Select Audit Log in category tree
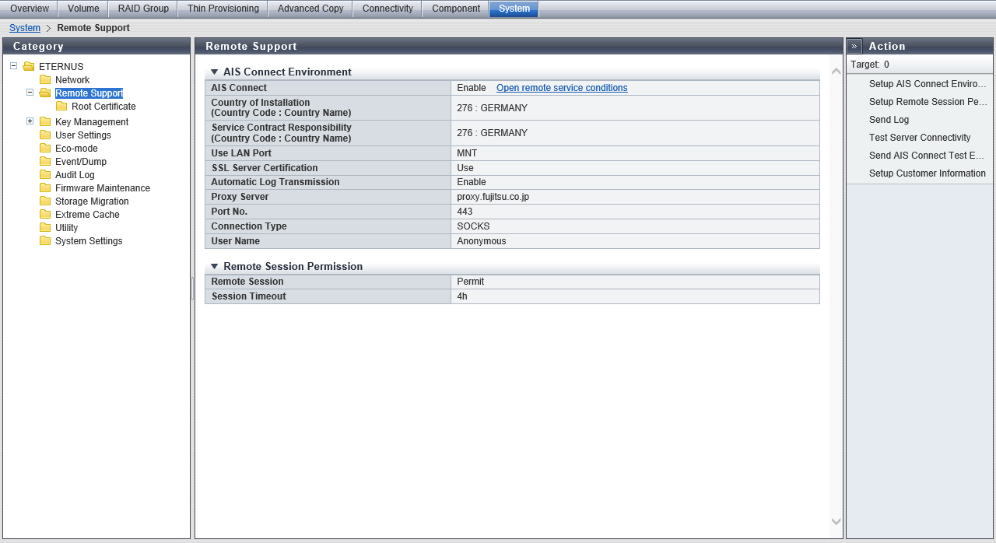Viewport: 996px width, 543px height. pos(75,175)
